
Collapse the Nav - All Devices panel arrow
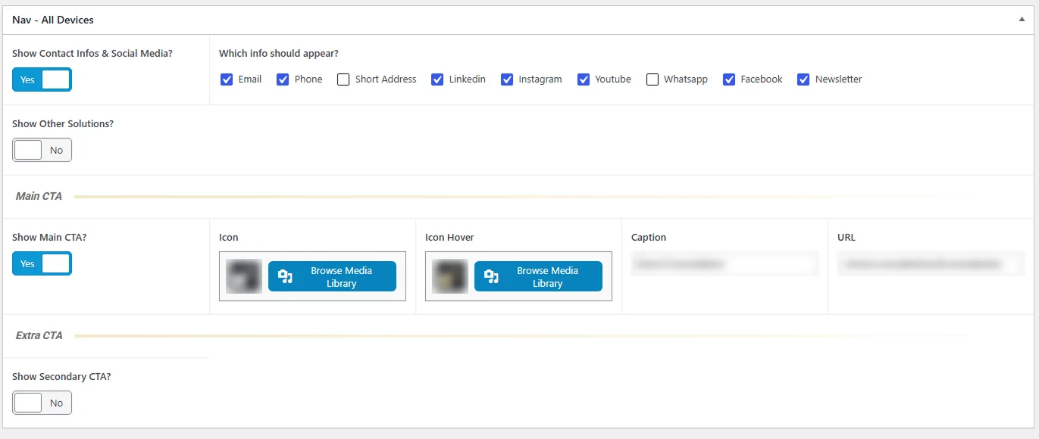(1022, 20)
